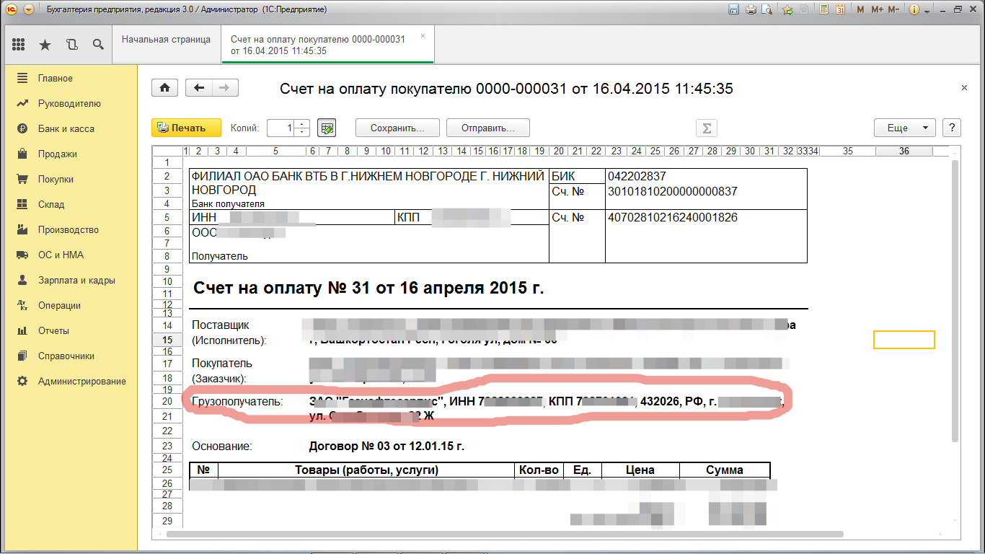Increase the copies count with up arrow
Viewport: 985px width, 554px height.
(x=303, y=124)
